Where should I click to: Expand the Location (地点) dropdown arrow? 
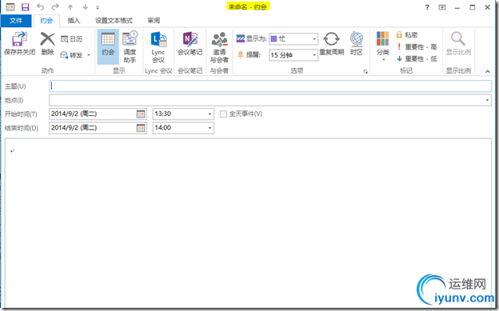[x=487, y=100]
